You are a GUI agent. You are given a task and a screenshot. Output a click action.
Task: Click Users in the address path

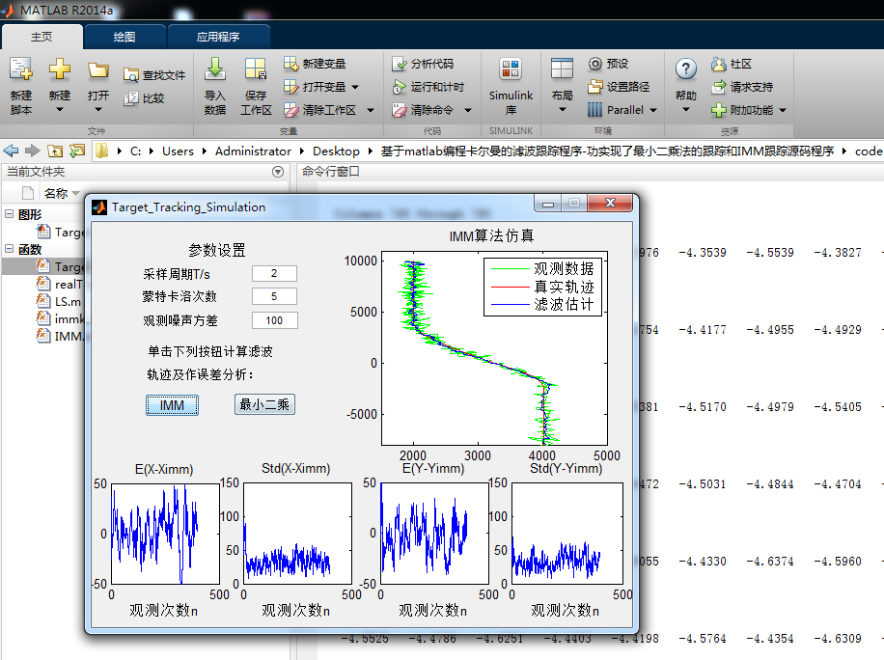[179, 151]
